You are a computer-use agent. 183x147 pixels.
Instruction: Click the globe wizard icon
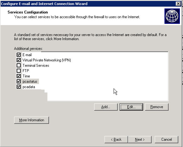coord(172,16)
